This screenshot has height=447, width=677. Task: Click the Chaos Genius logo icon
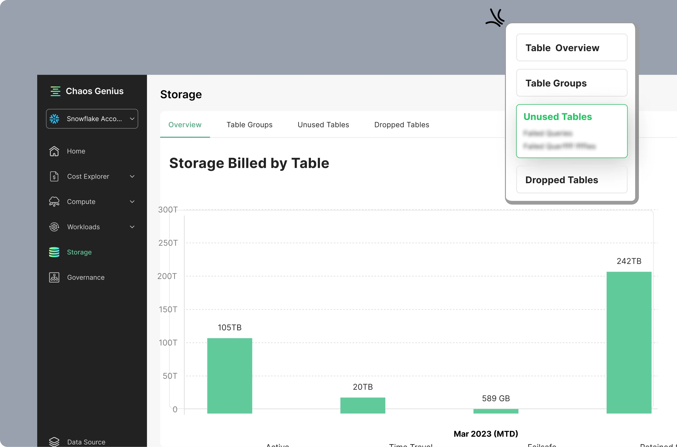(x=56, y=91)
